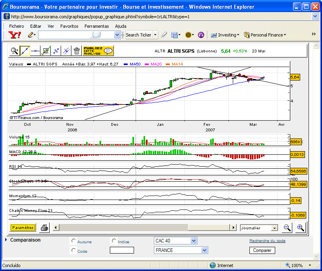Image resolution: width=322 pixels, height=271 pixels.
Task: Open the yellow globe toolbar menu
Action: click(x=189, y=35)
